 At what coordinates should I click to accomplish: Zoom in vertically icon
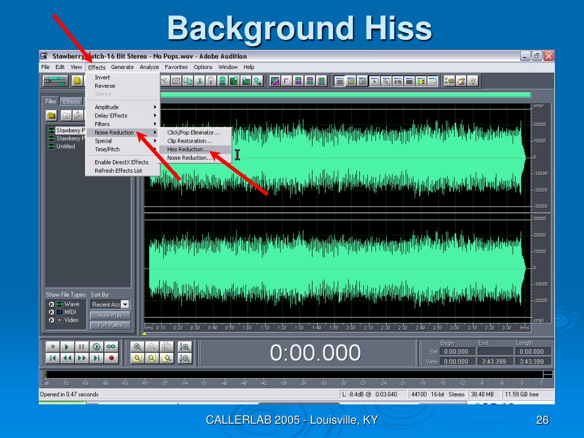pyautogui.click(x=185, y=347)
